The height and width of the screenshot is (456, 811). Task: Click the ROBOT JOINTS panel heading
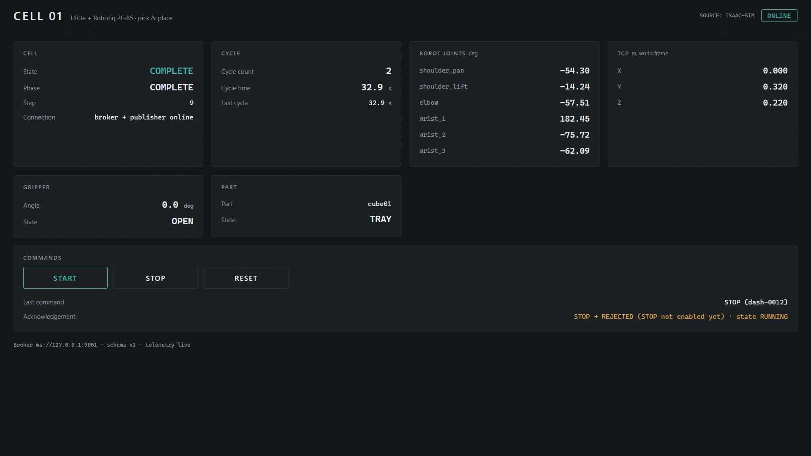[442, 54]
